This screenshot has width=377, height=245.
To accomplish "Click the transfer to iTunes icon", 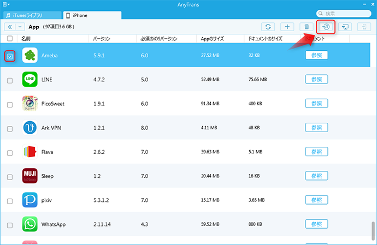I will tap(326, 27).
